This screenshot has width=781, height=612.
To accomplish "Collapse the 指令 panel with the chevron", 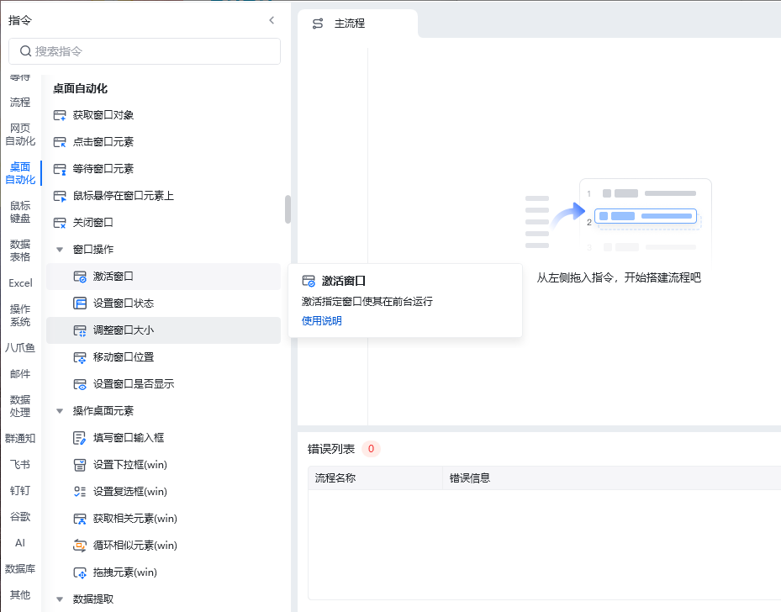I will (272, 20).
